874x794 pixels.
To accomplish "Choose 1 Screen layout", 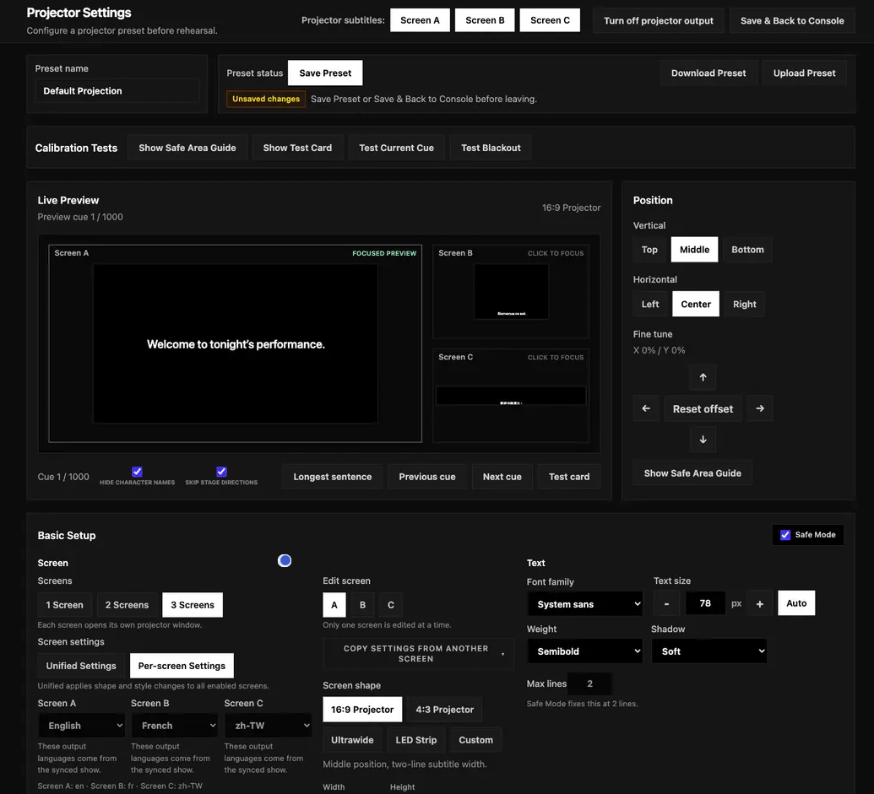I will (x=65, y=605).
